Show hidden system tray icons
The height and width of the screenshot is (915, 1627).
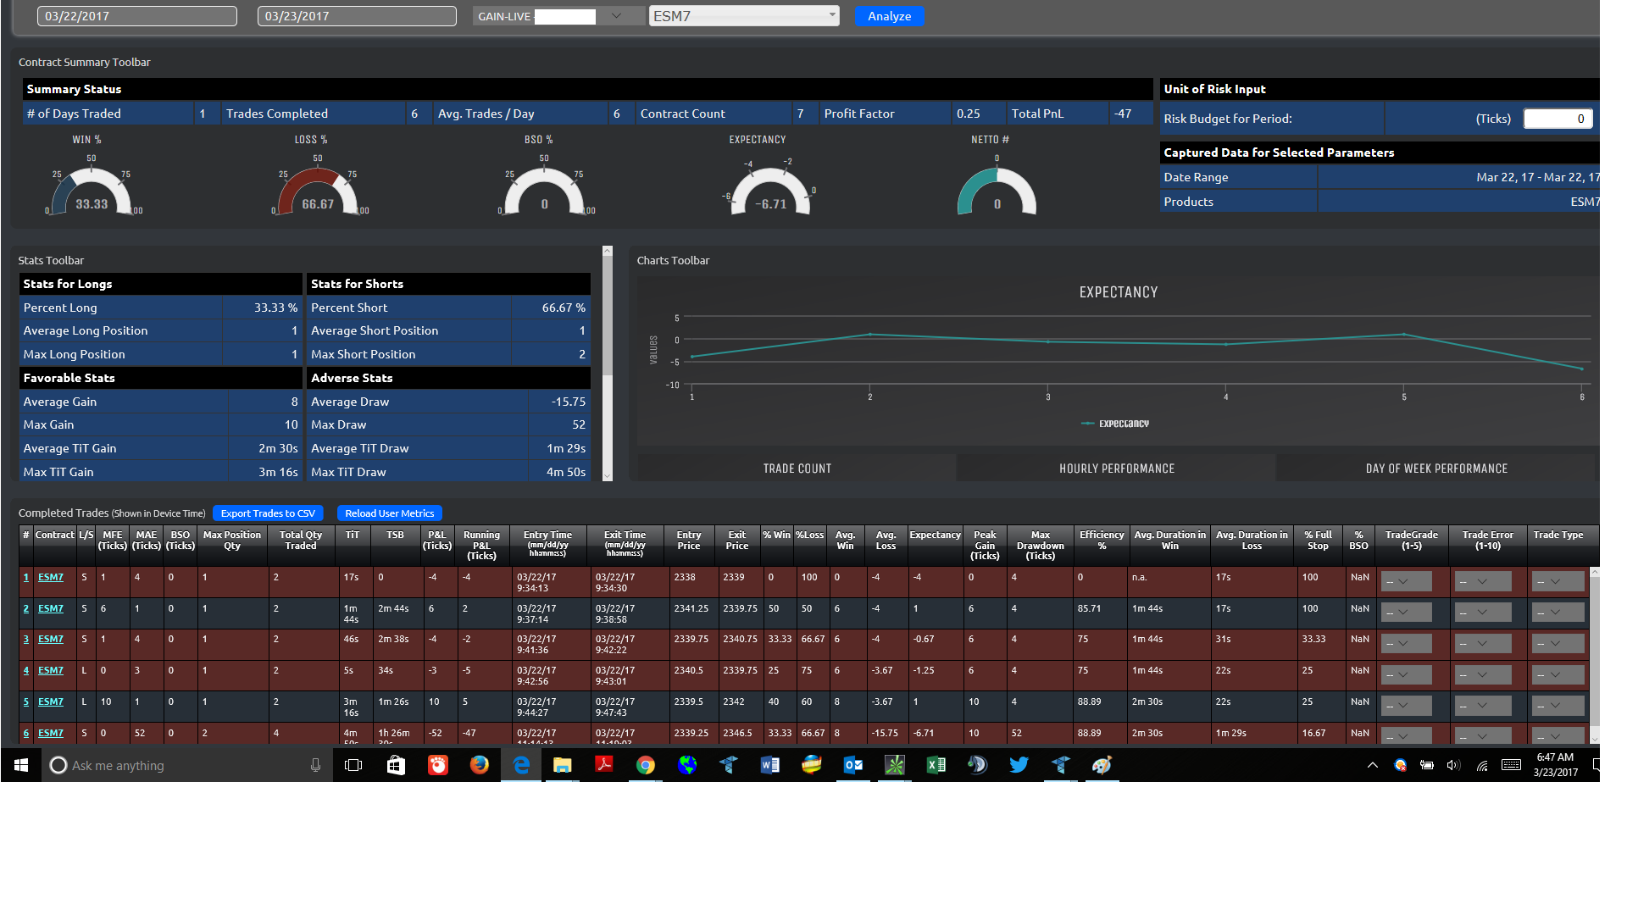(1373, 765)
